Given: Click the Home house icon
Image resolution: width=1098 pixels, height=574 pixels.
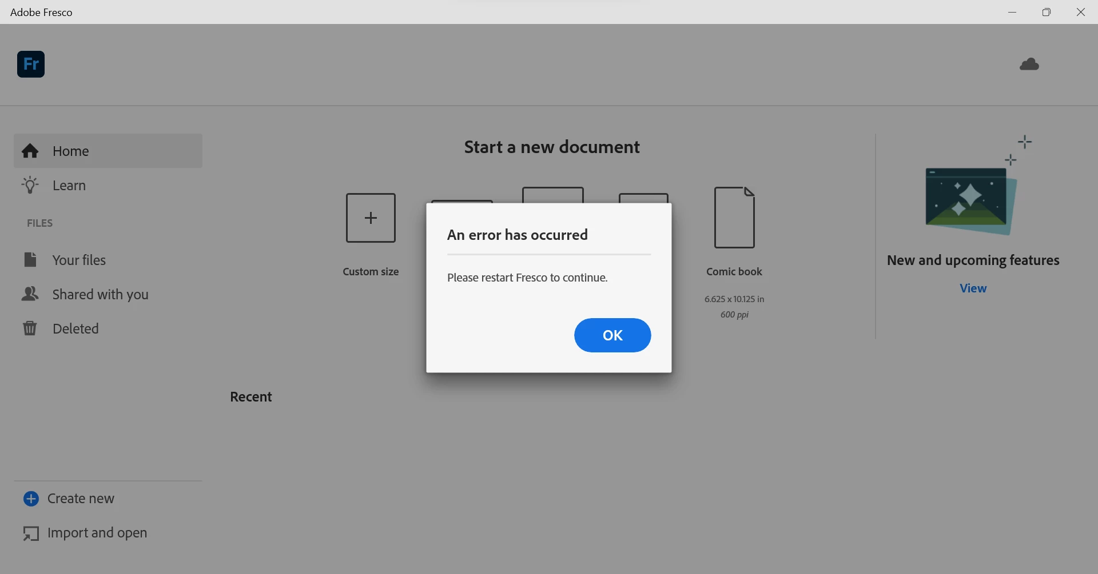Looking at the screenshot, I should [30, 151].
